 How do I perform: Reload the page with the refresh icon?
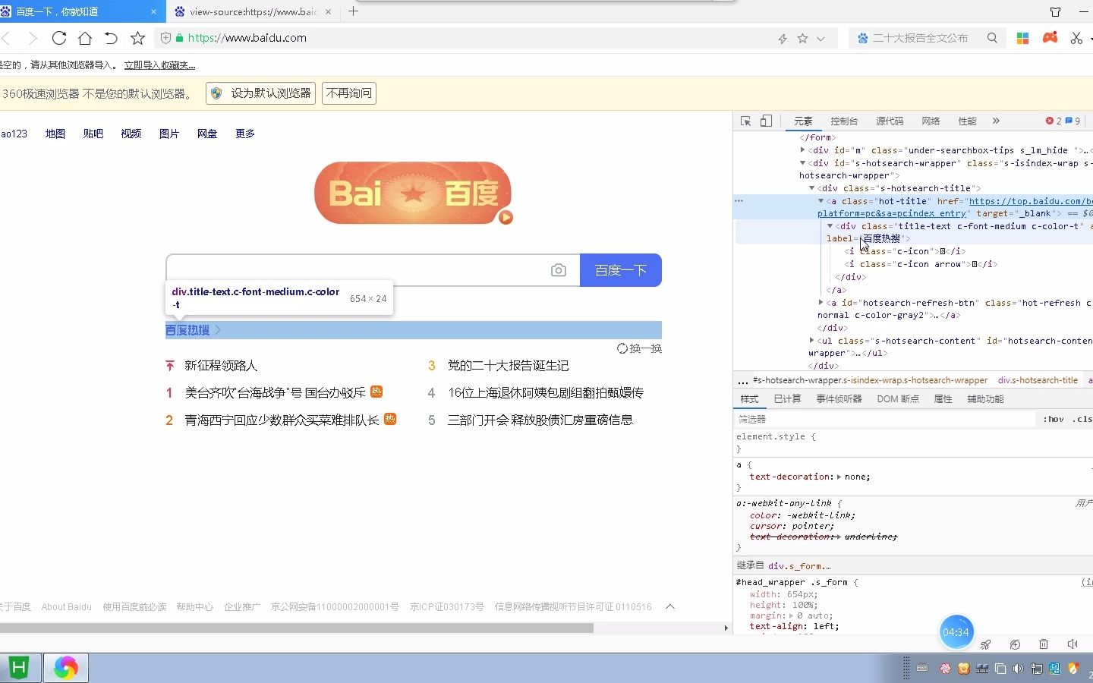pos(59,38)
